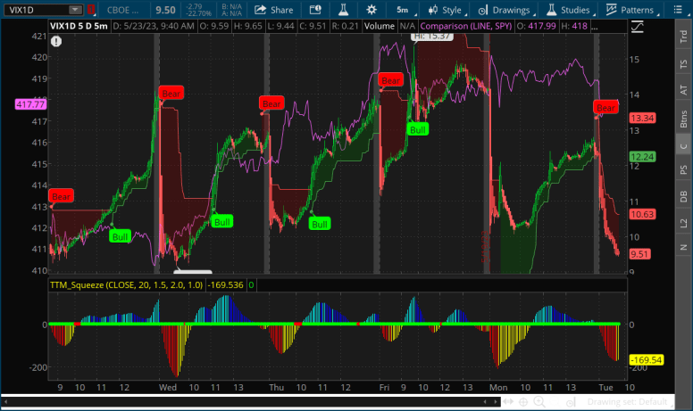Viewport: 693px width, 411px height.
Task: Click the TTM_Squeeze study label
Action: pos(127,285)
